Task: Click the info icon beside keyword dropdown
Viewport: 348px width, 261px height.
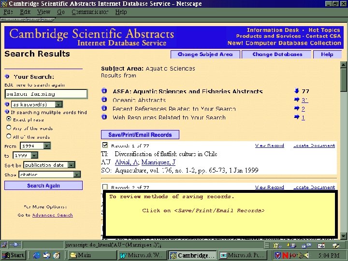Action: [x=7, y=104]
